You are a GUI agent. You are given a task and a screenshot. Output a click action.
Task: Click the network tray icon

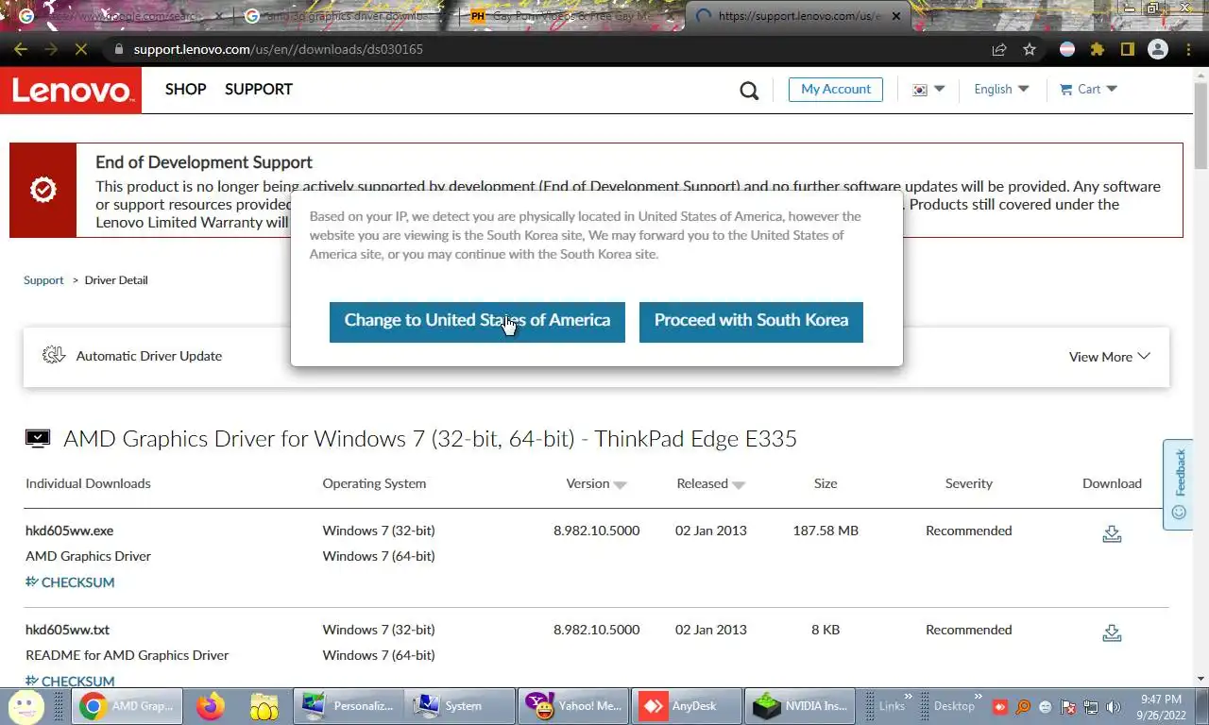[1091, 706]
